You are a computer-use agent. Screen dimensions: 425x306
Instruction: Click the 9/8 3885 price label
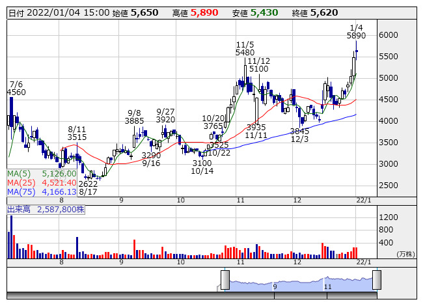(134, 117)
